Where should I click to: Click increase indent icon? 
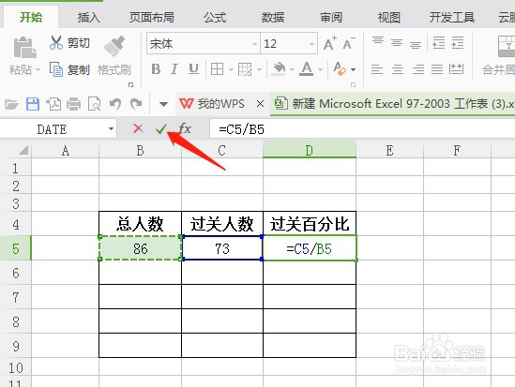pyautogui.click(x=458, y=42)
